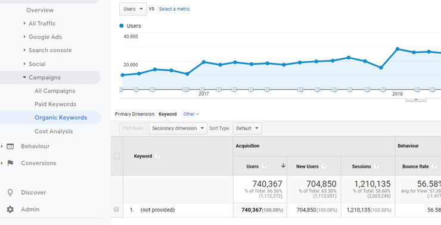Sort by New Users column header
441x225 pixels.
(308, 166)
